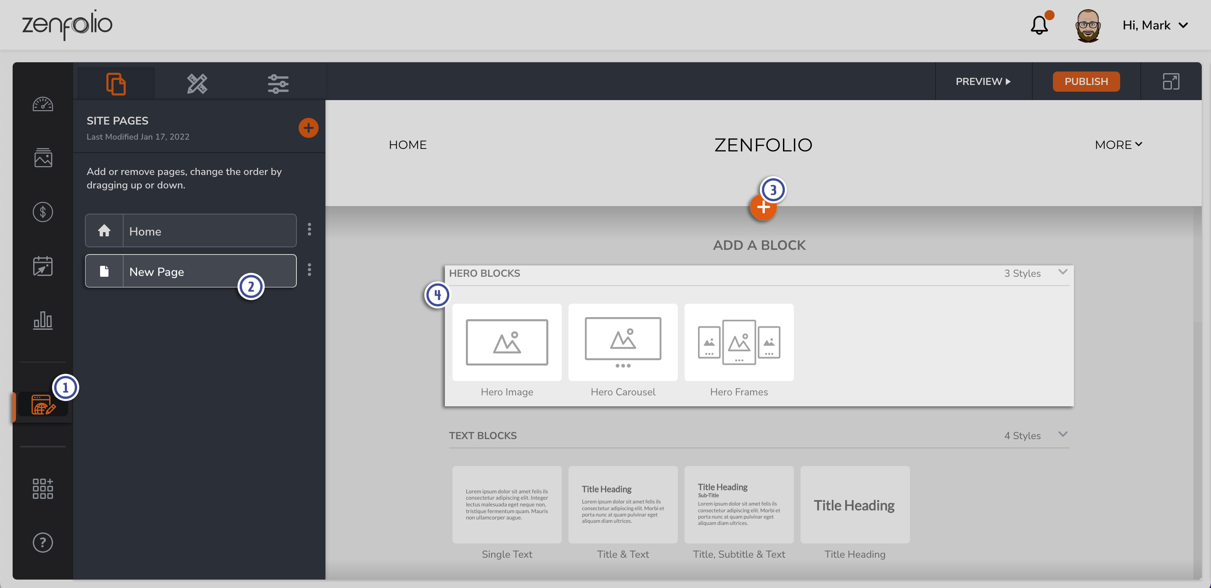
Task: Switch to the design tools tab
Action: coord(198,83)
